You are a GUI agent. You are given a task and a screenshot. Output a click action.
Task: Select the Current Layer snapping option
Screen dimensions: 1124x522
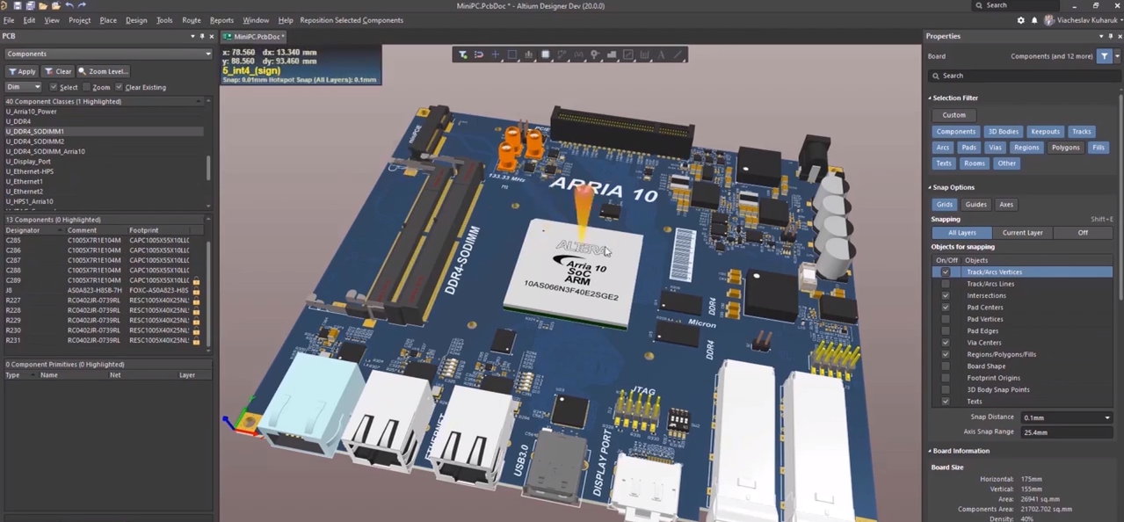1022,233
